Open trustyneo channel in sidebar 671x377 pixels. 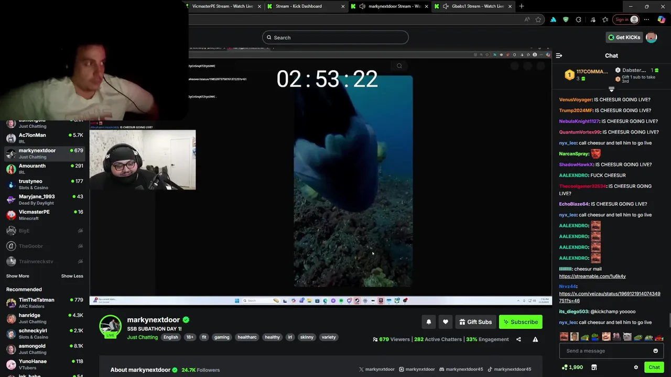pyautogui.click(x=45, y=184)
